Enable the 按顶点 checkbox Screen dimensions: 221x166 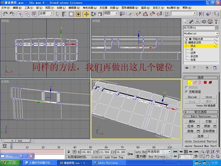tap(186, 87)
